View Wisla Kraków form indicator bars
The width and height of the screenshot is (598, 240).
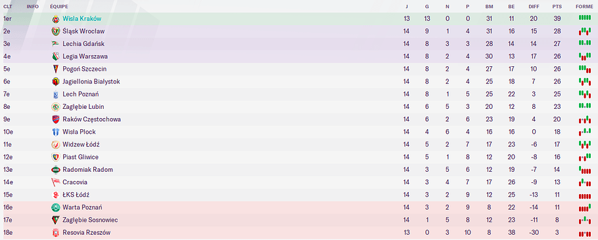click(x=584, y=18)
